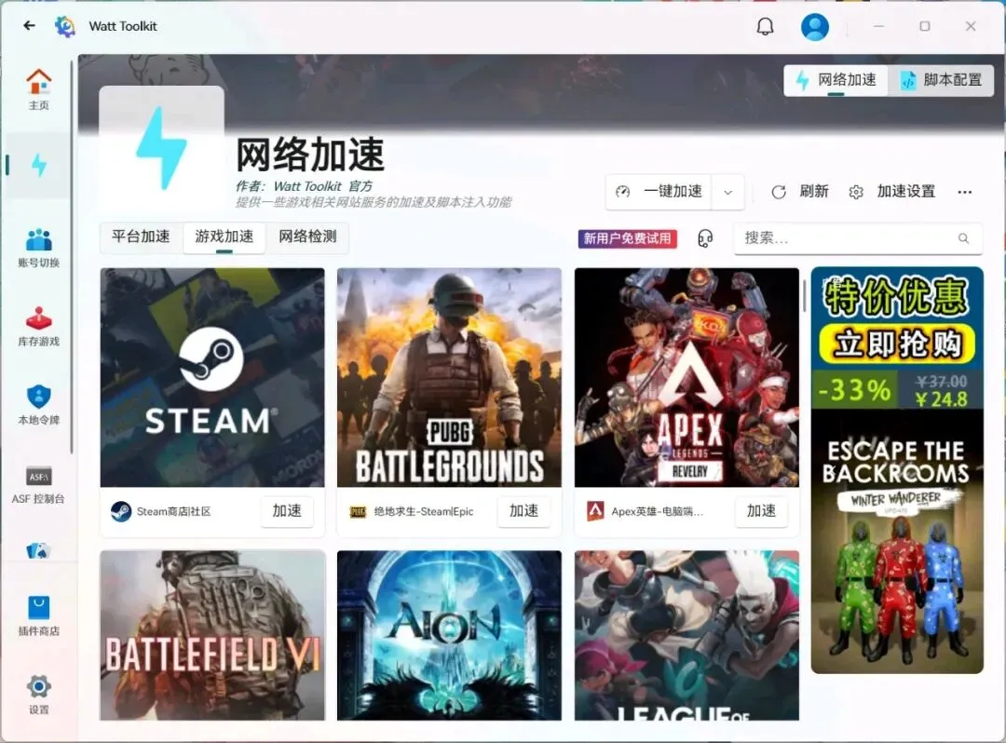Open 插件商店 in the sidebar

pyautogui.click(x=38, y=615)
